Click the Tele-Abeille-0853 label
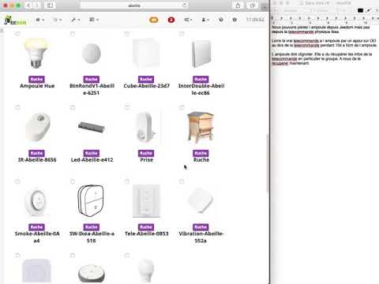The width and height of the screenshot is (379, 284). tap(146, 234)
